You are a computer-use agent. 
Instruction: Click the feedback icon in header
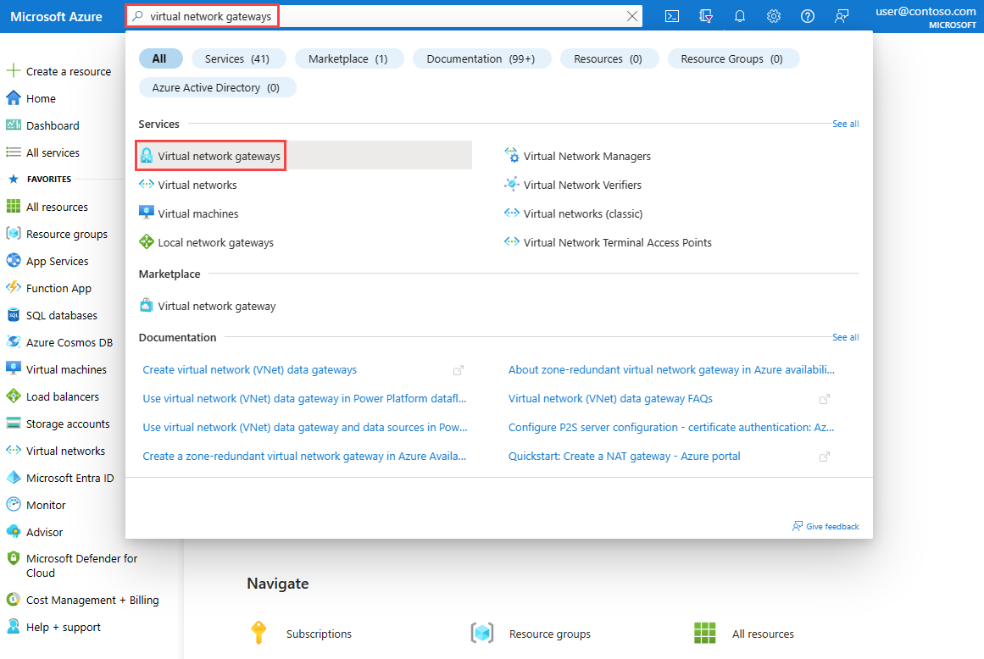click(842, 16)
